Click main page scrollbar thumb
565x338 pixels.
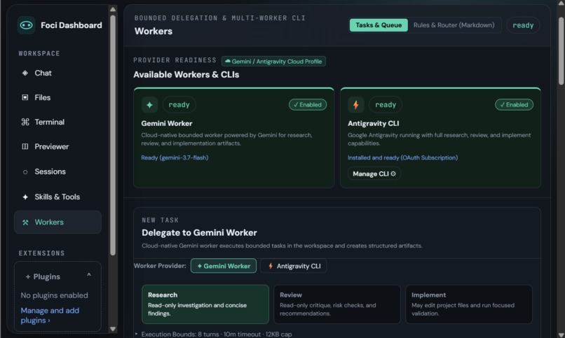tap(561, 50)
